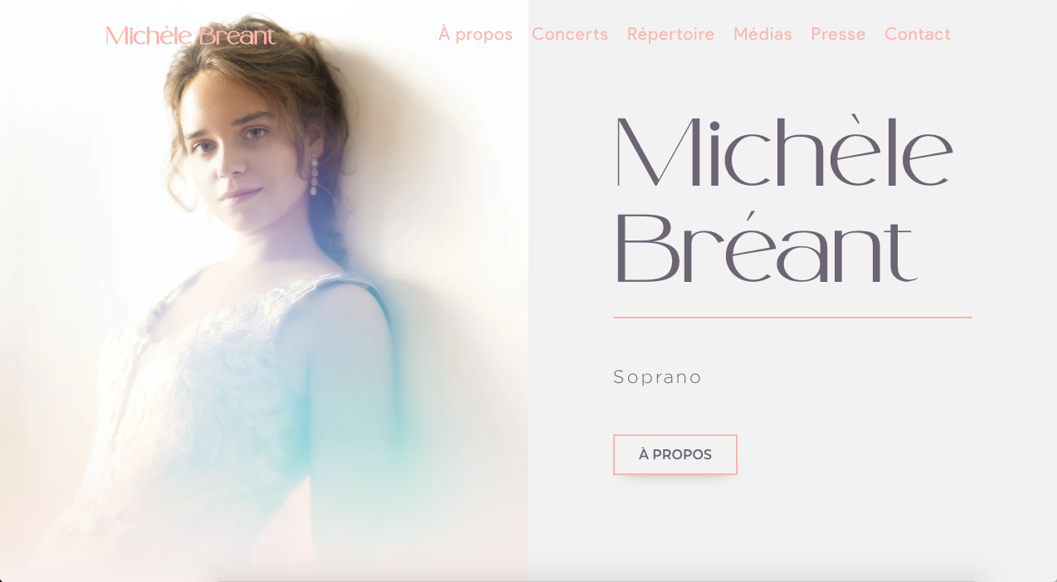Open the Contact page link
Screen dimensions: 1057x582
tap(918, 34)
